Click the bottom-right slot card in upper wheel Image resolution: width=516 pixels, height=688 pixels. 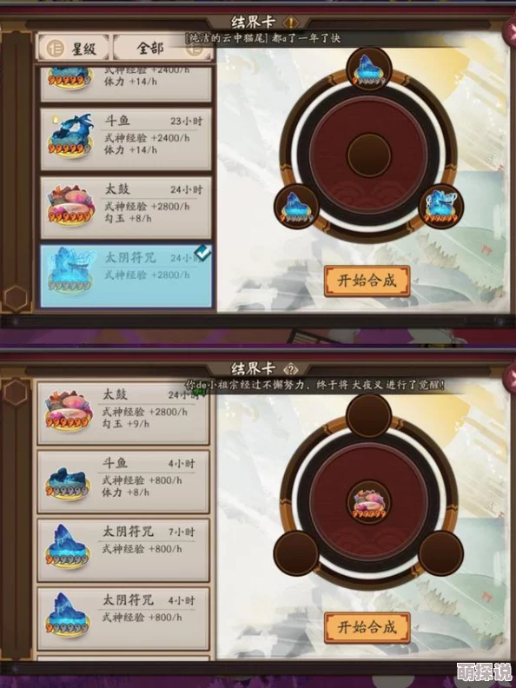(x=441, y=206)
